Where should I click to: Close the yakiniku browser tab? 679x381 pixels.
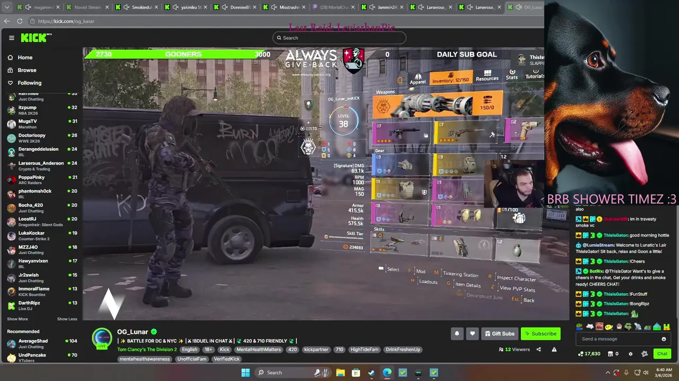coord(206,7)
